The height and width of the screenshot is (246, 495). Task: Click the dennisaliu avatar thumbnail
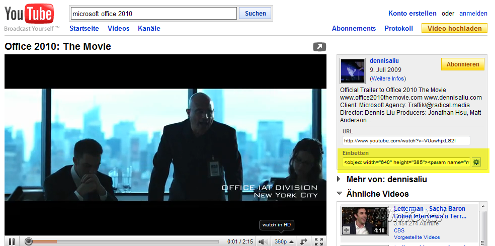coord(352,71)
